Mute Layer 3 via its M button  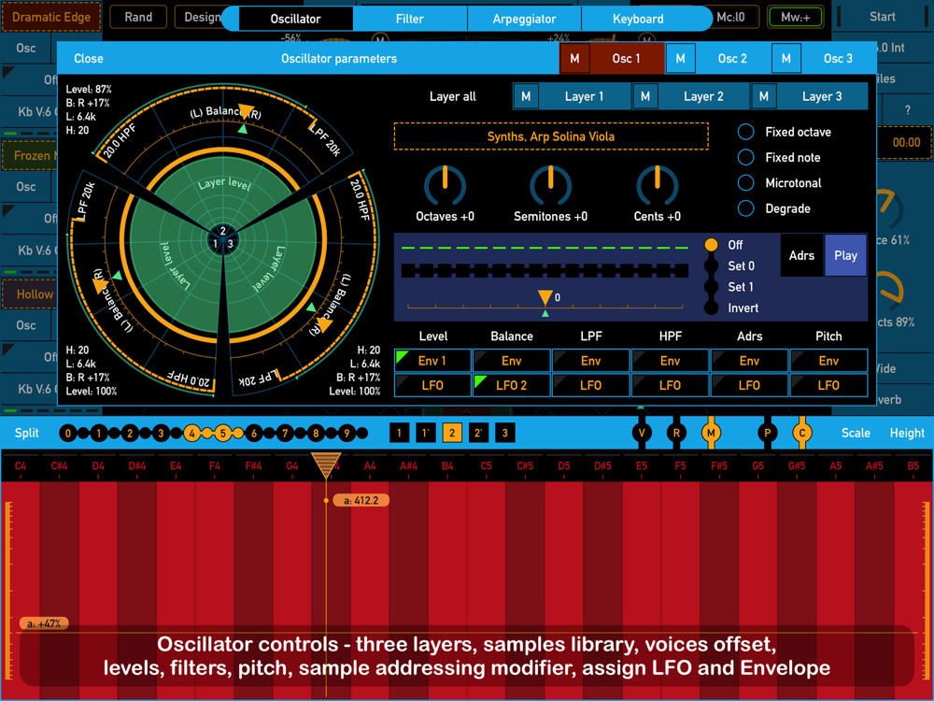(x=764, y=96)
